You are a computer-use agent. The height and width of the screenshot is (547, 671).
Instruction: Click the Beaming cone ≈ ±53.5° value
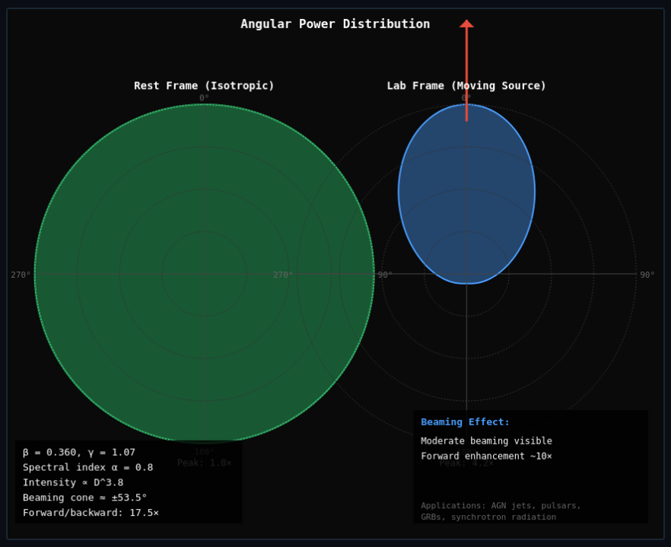pos(84,498)
